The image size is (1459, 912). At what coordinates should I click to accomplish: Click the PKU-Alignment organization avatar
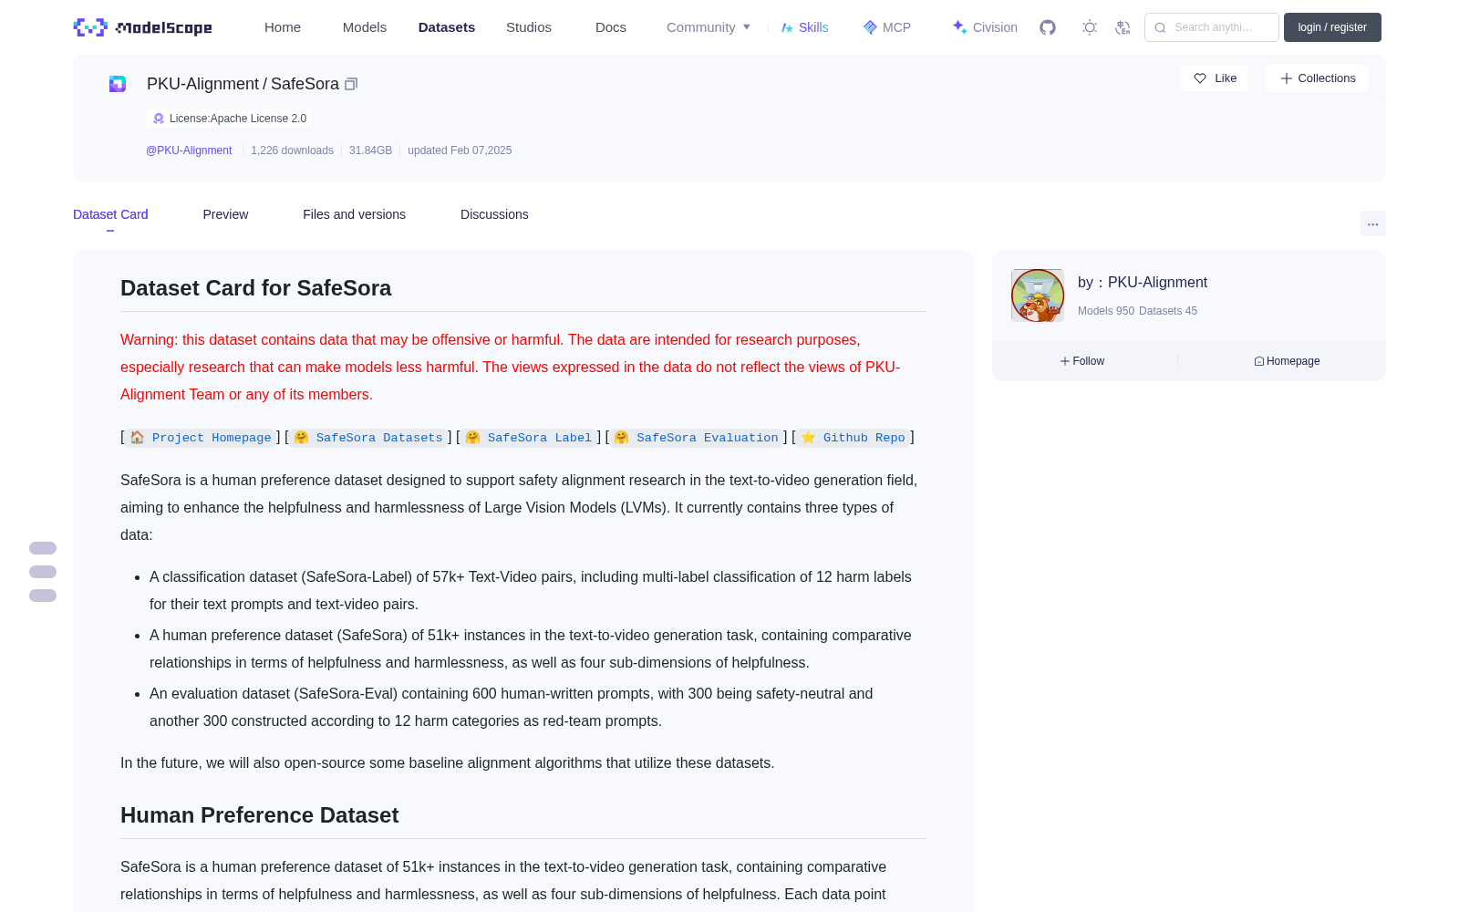coord(1038,295)
